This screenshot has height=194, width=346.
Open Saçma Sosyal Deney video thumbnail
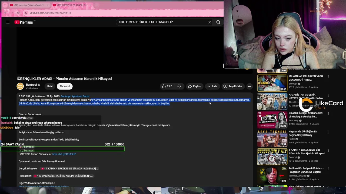tap(272, 138)
